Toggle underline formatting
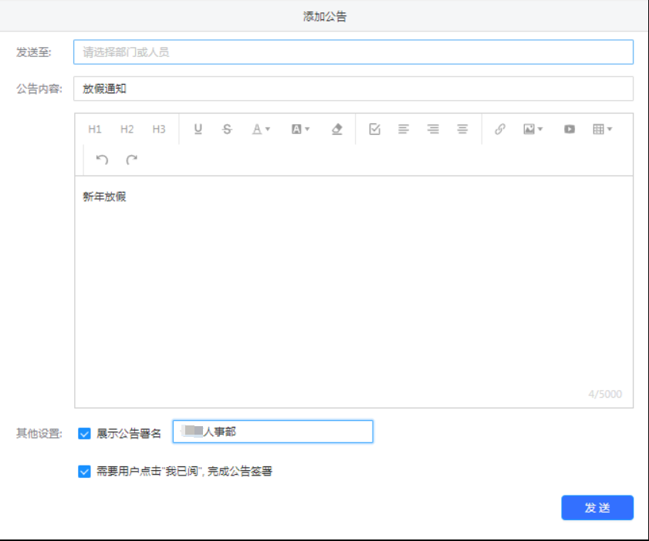The width and height of the screenshot is (649, 541). (198, 129)
